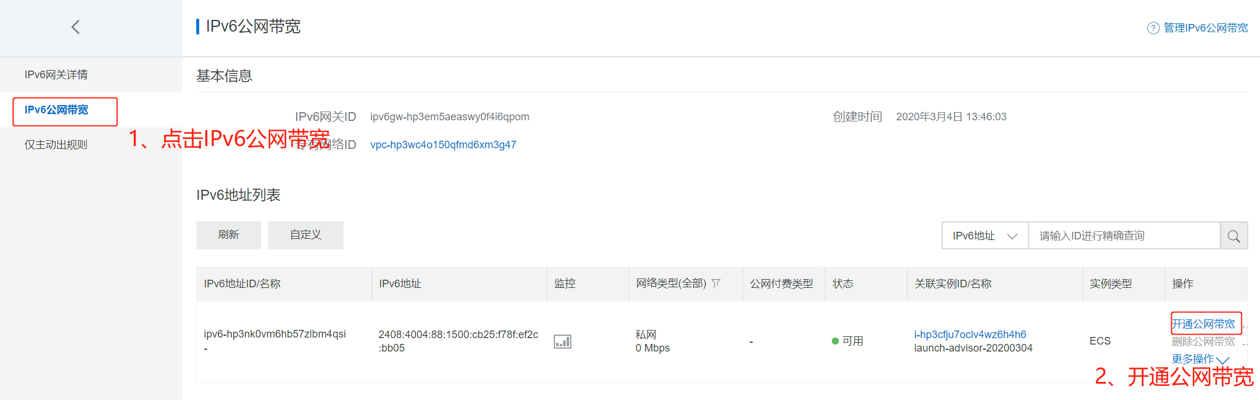Click the 公网付费类型 column header

coord(781,284)
